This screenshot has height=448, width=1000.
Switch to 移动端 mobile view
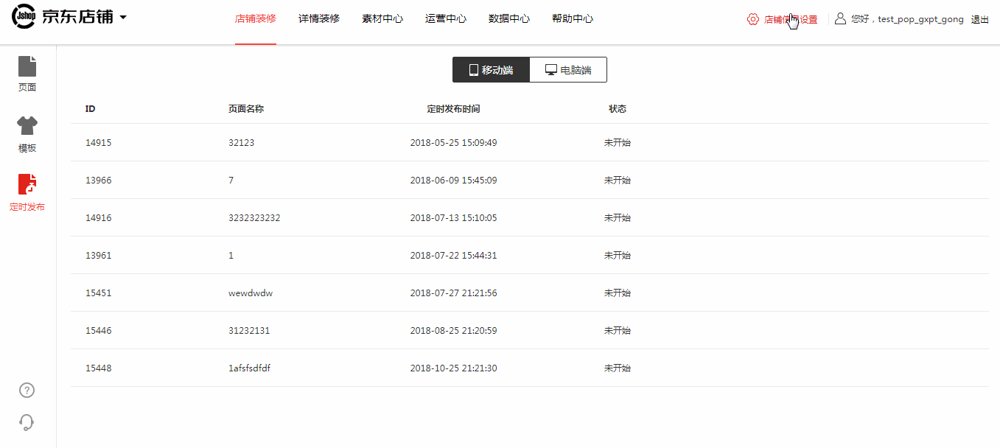[491, 70]
